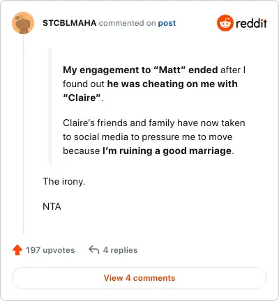The image size is (279, 301).
Task: Click the "Claire's friends and family" paragraph
Action: [x=154, y=137]
